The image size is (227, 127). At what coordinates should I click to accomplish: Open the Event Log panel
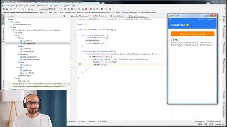[199, 121]
